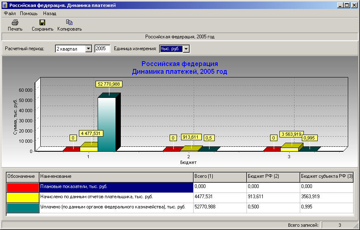Image resolution: width=360 pixels, height=230 pixels.
Task: Click the Наименование column header
Action: [116, 177]
